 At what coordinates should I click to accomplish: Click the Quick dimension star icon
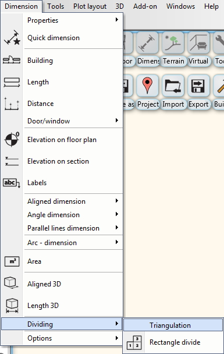[12, 37]
